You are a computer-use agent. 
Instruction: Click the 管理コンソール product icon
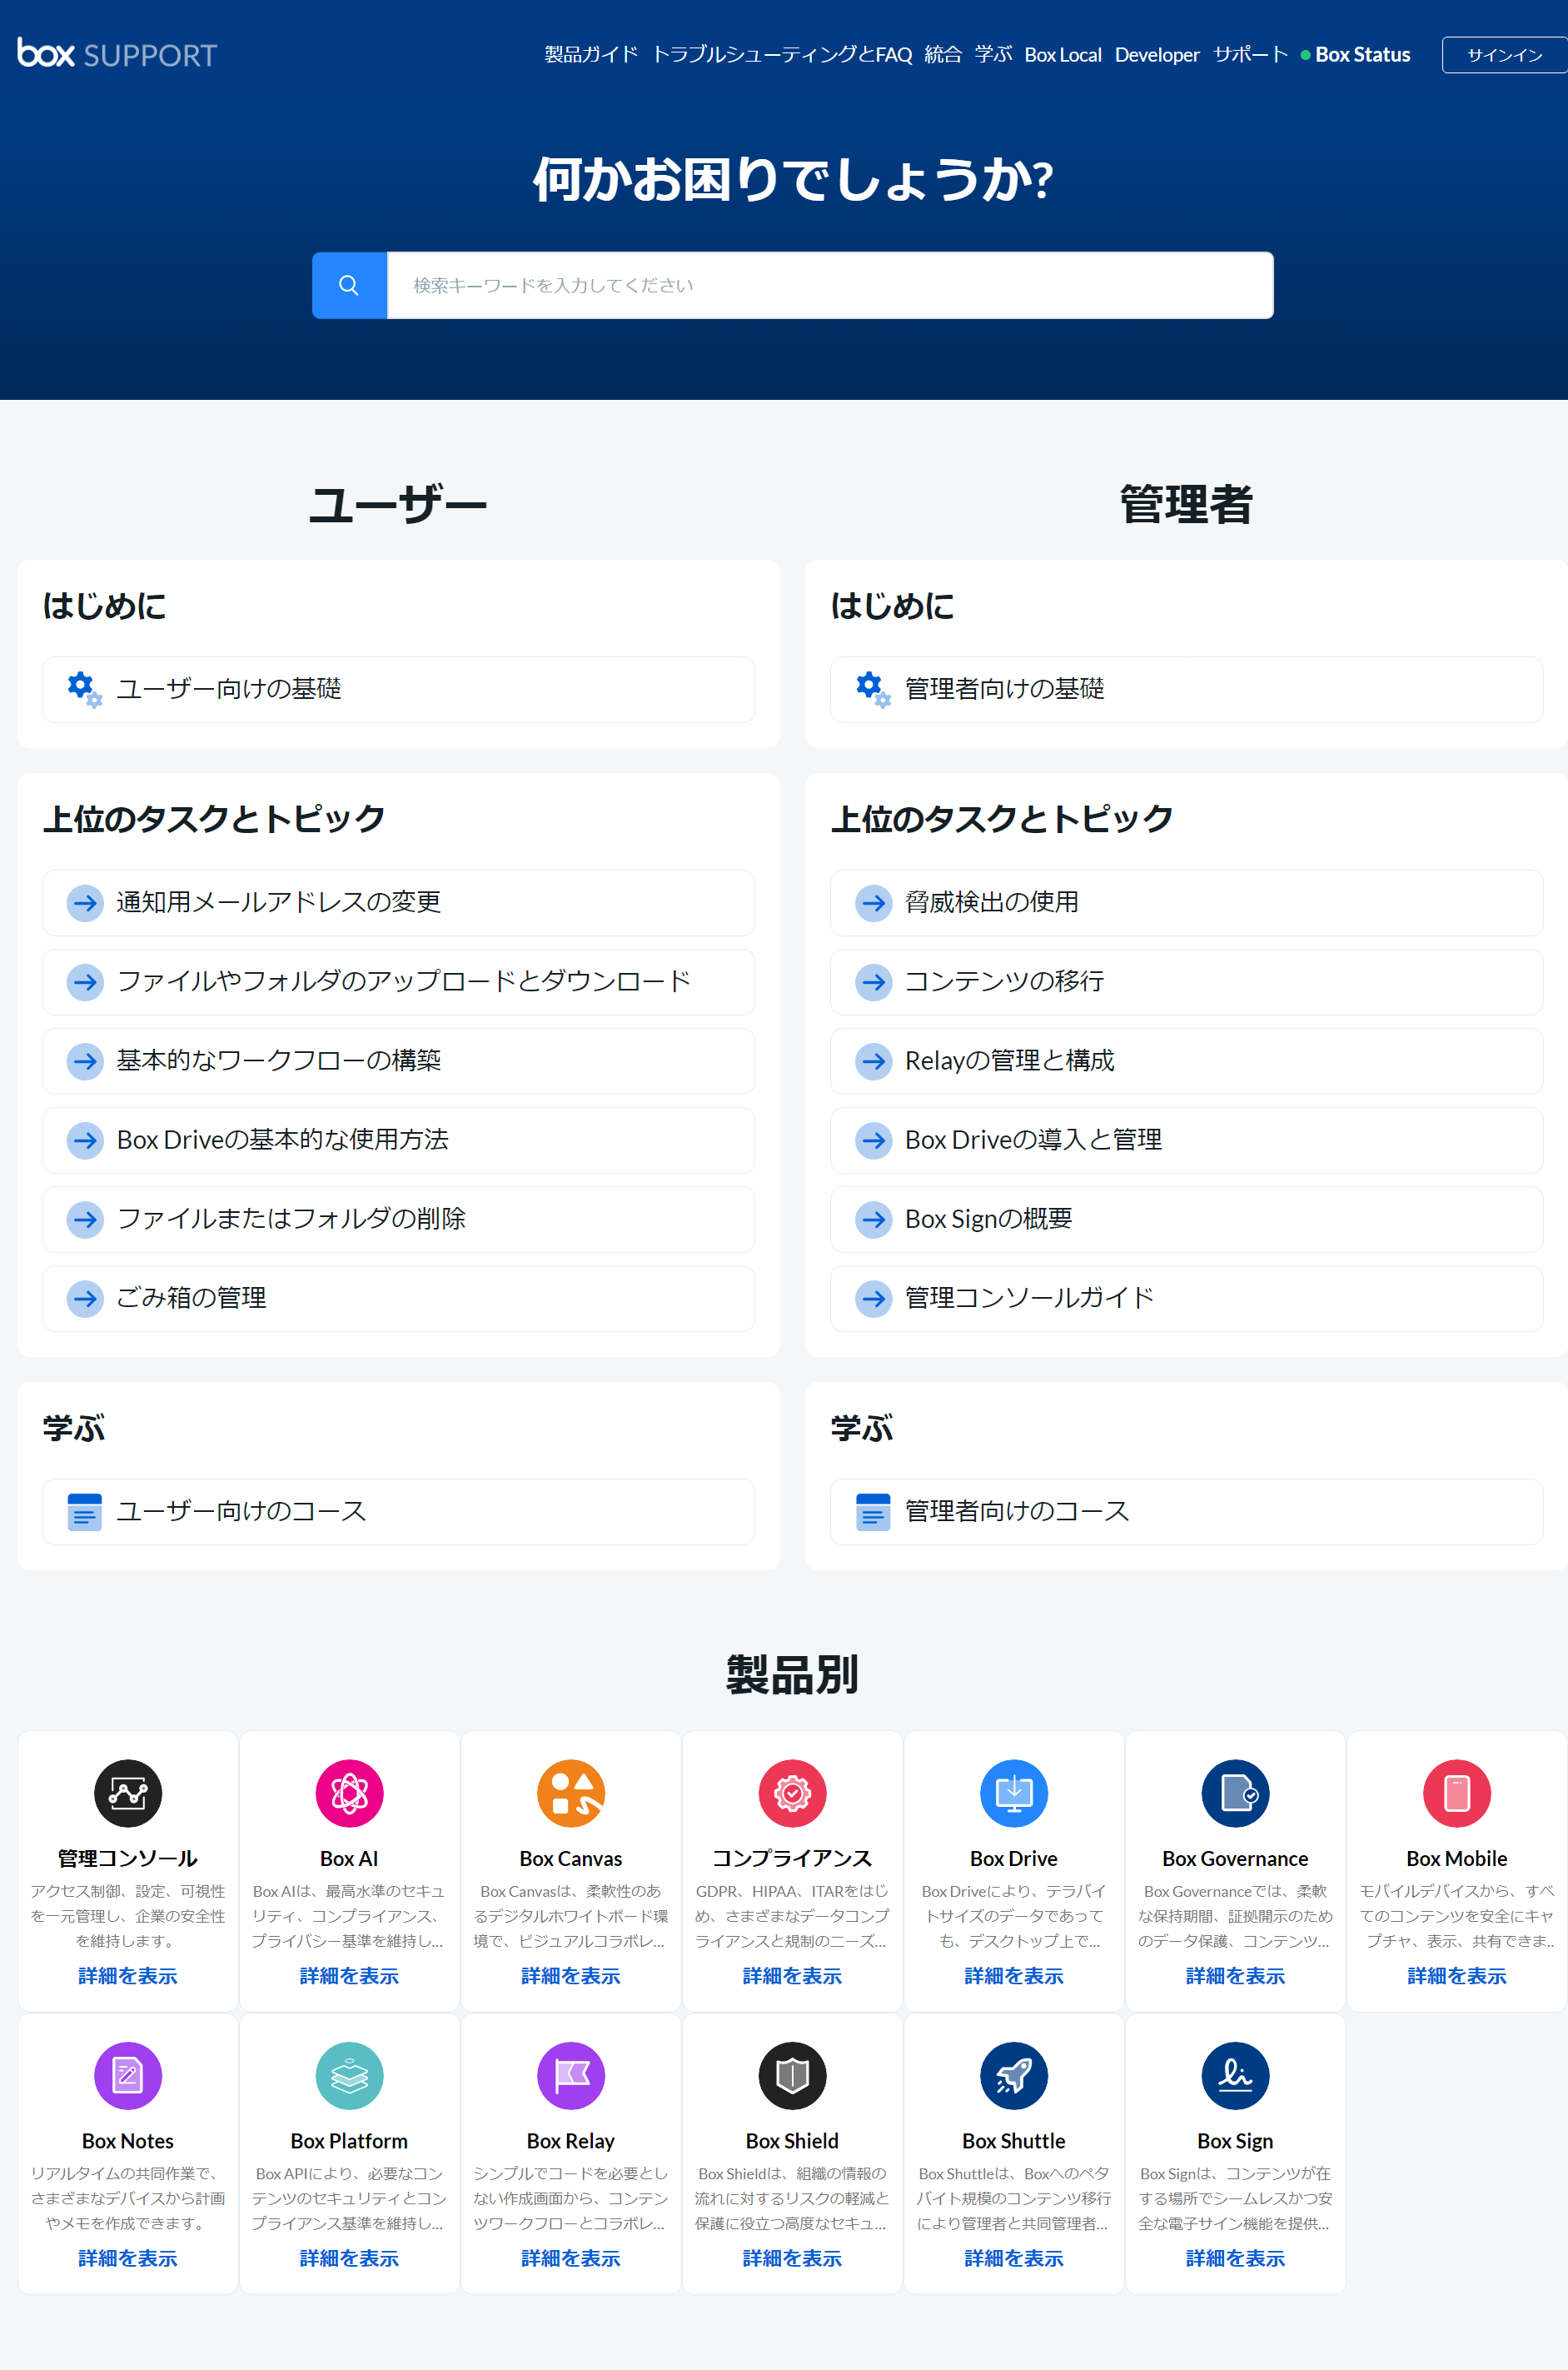point(128,1793)
